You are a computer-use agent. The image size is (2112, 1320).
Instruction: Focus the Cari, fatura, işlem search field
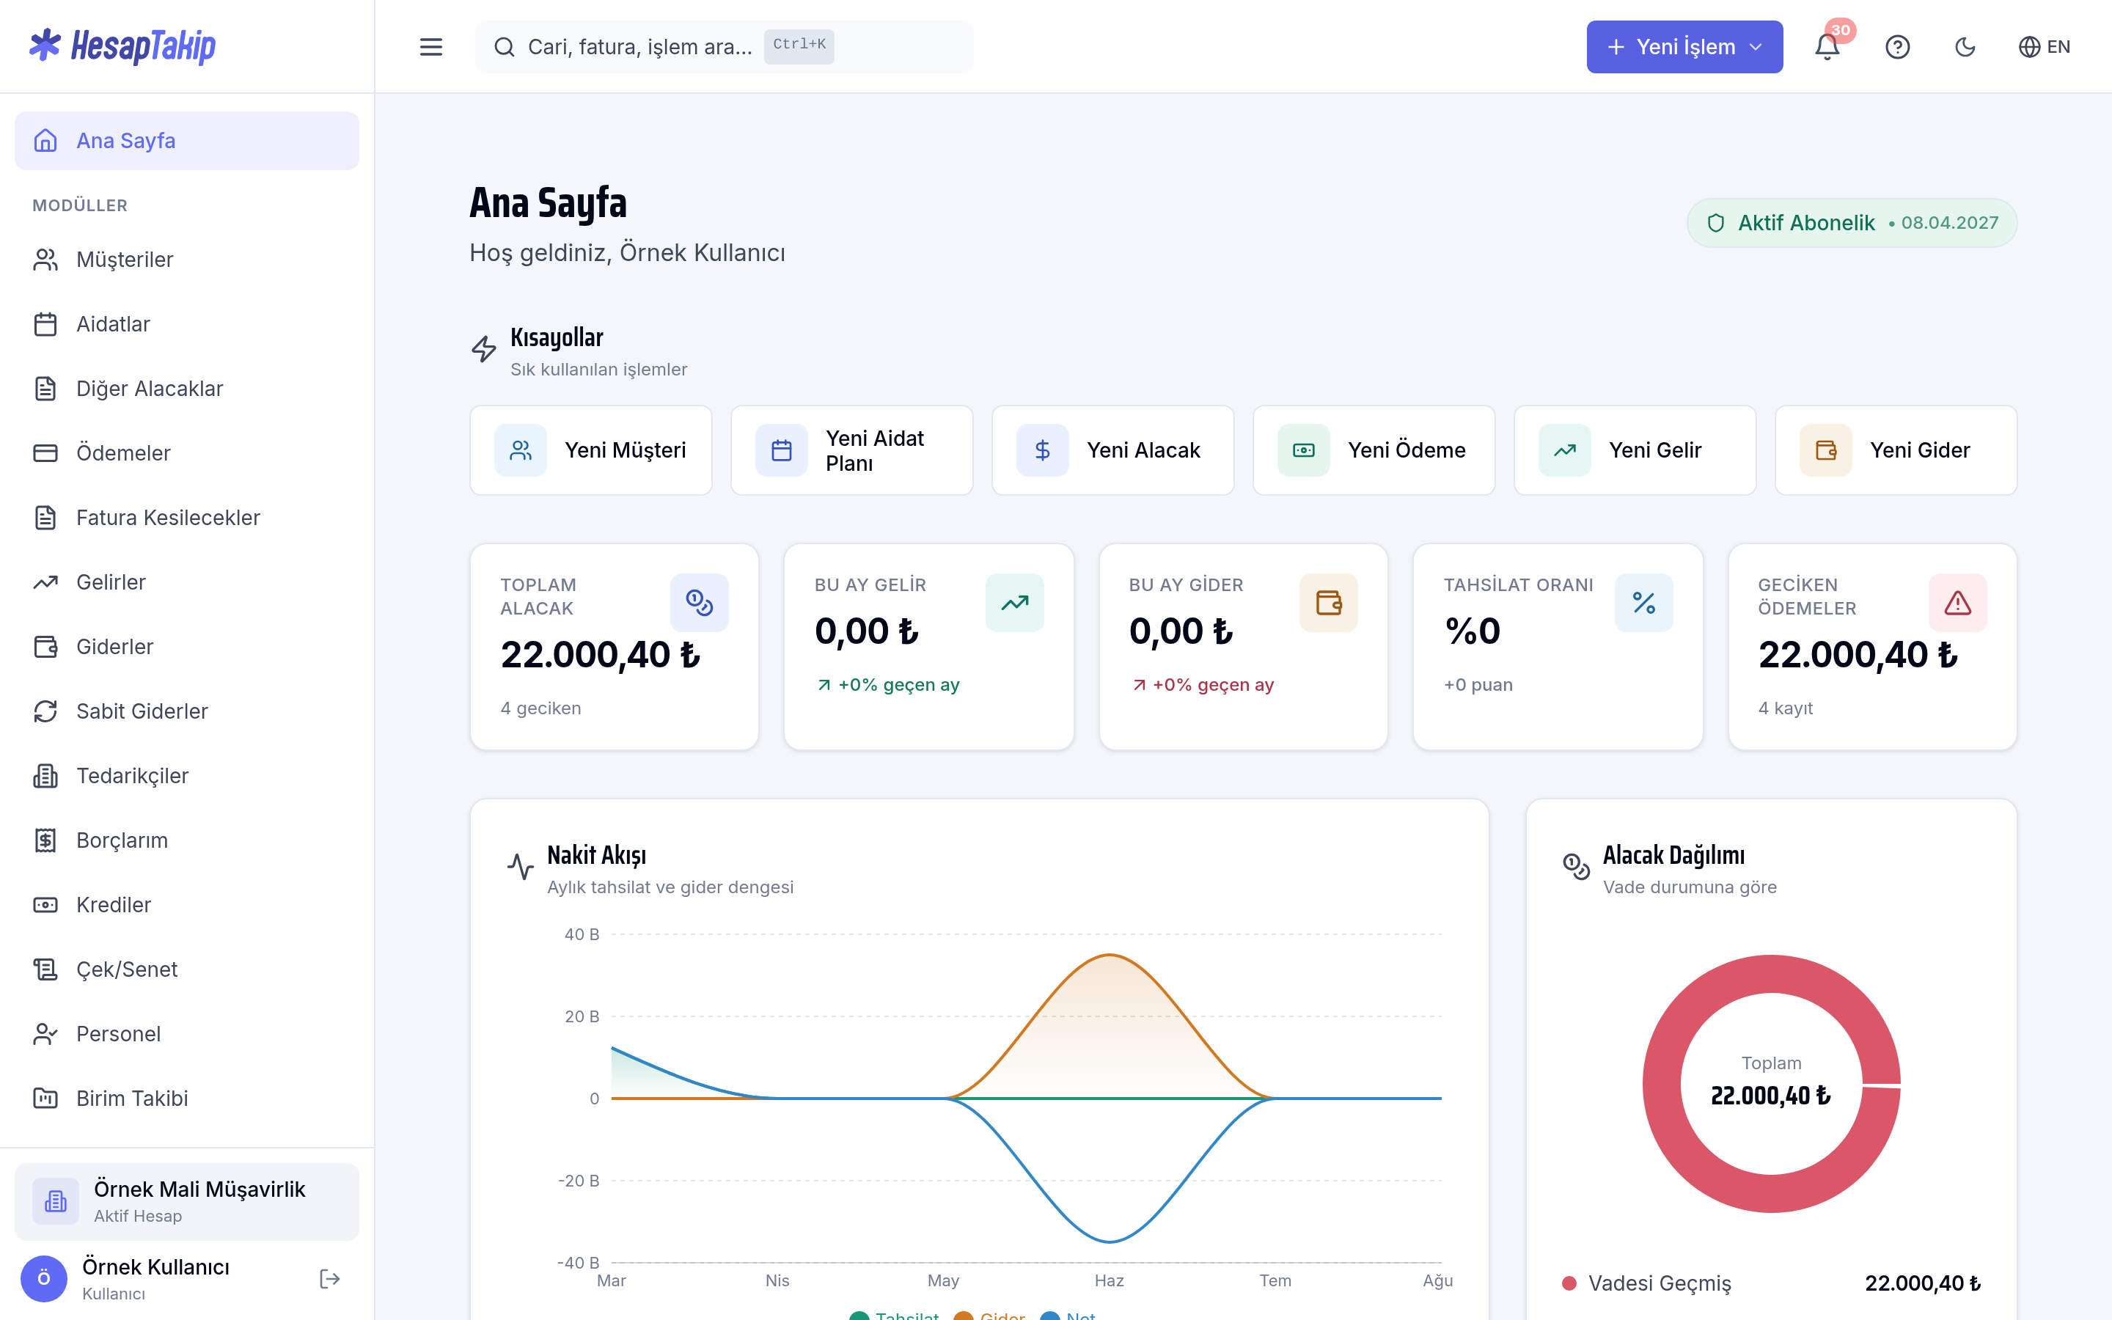pos(725,47)
